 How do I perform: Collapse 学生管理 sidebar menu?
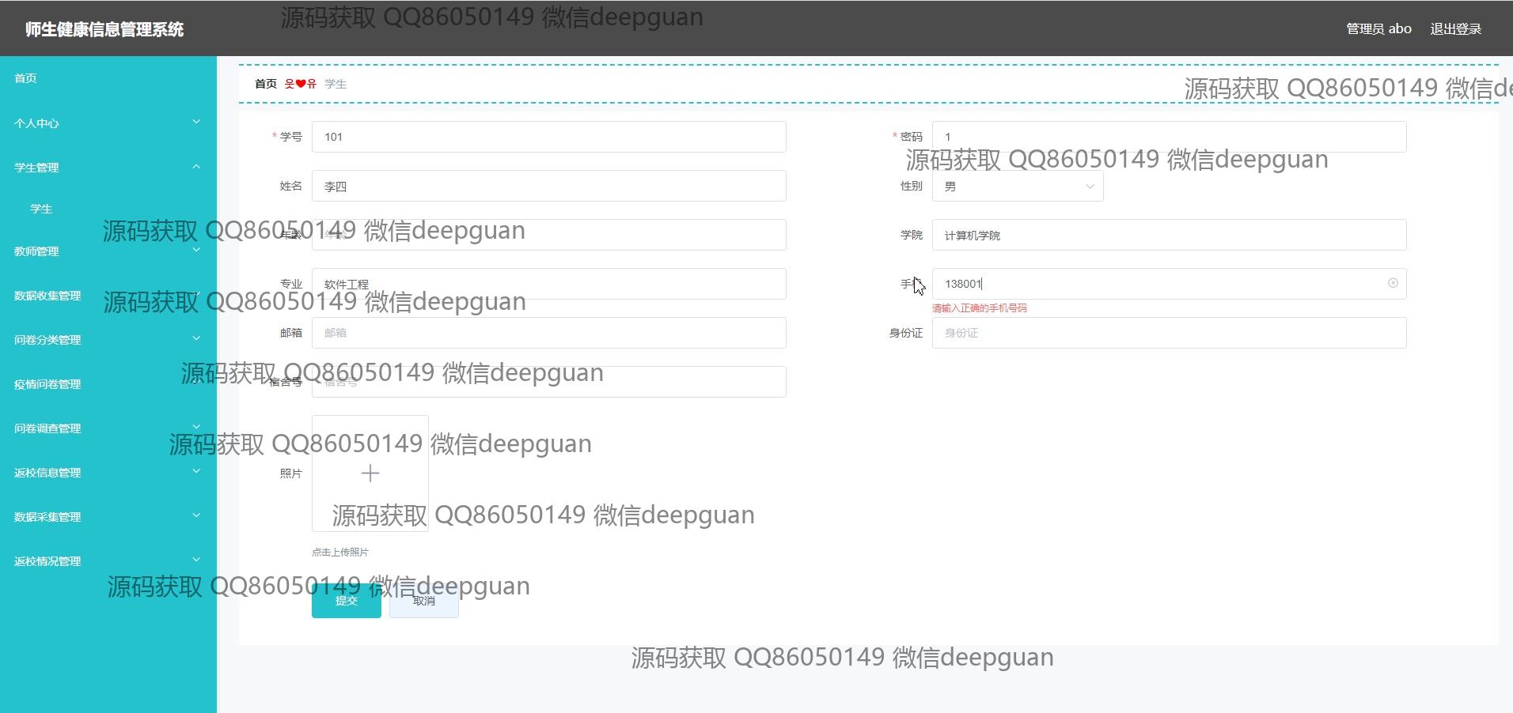point(108,168)
